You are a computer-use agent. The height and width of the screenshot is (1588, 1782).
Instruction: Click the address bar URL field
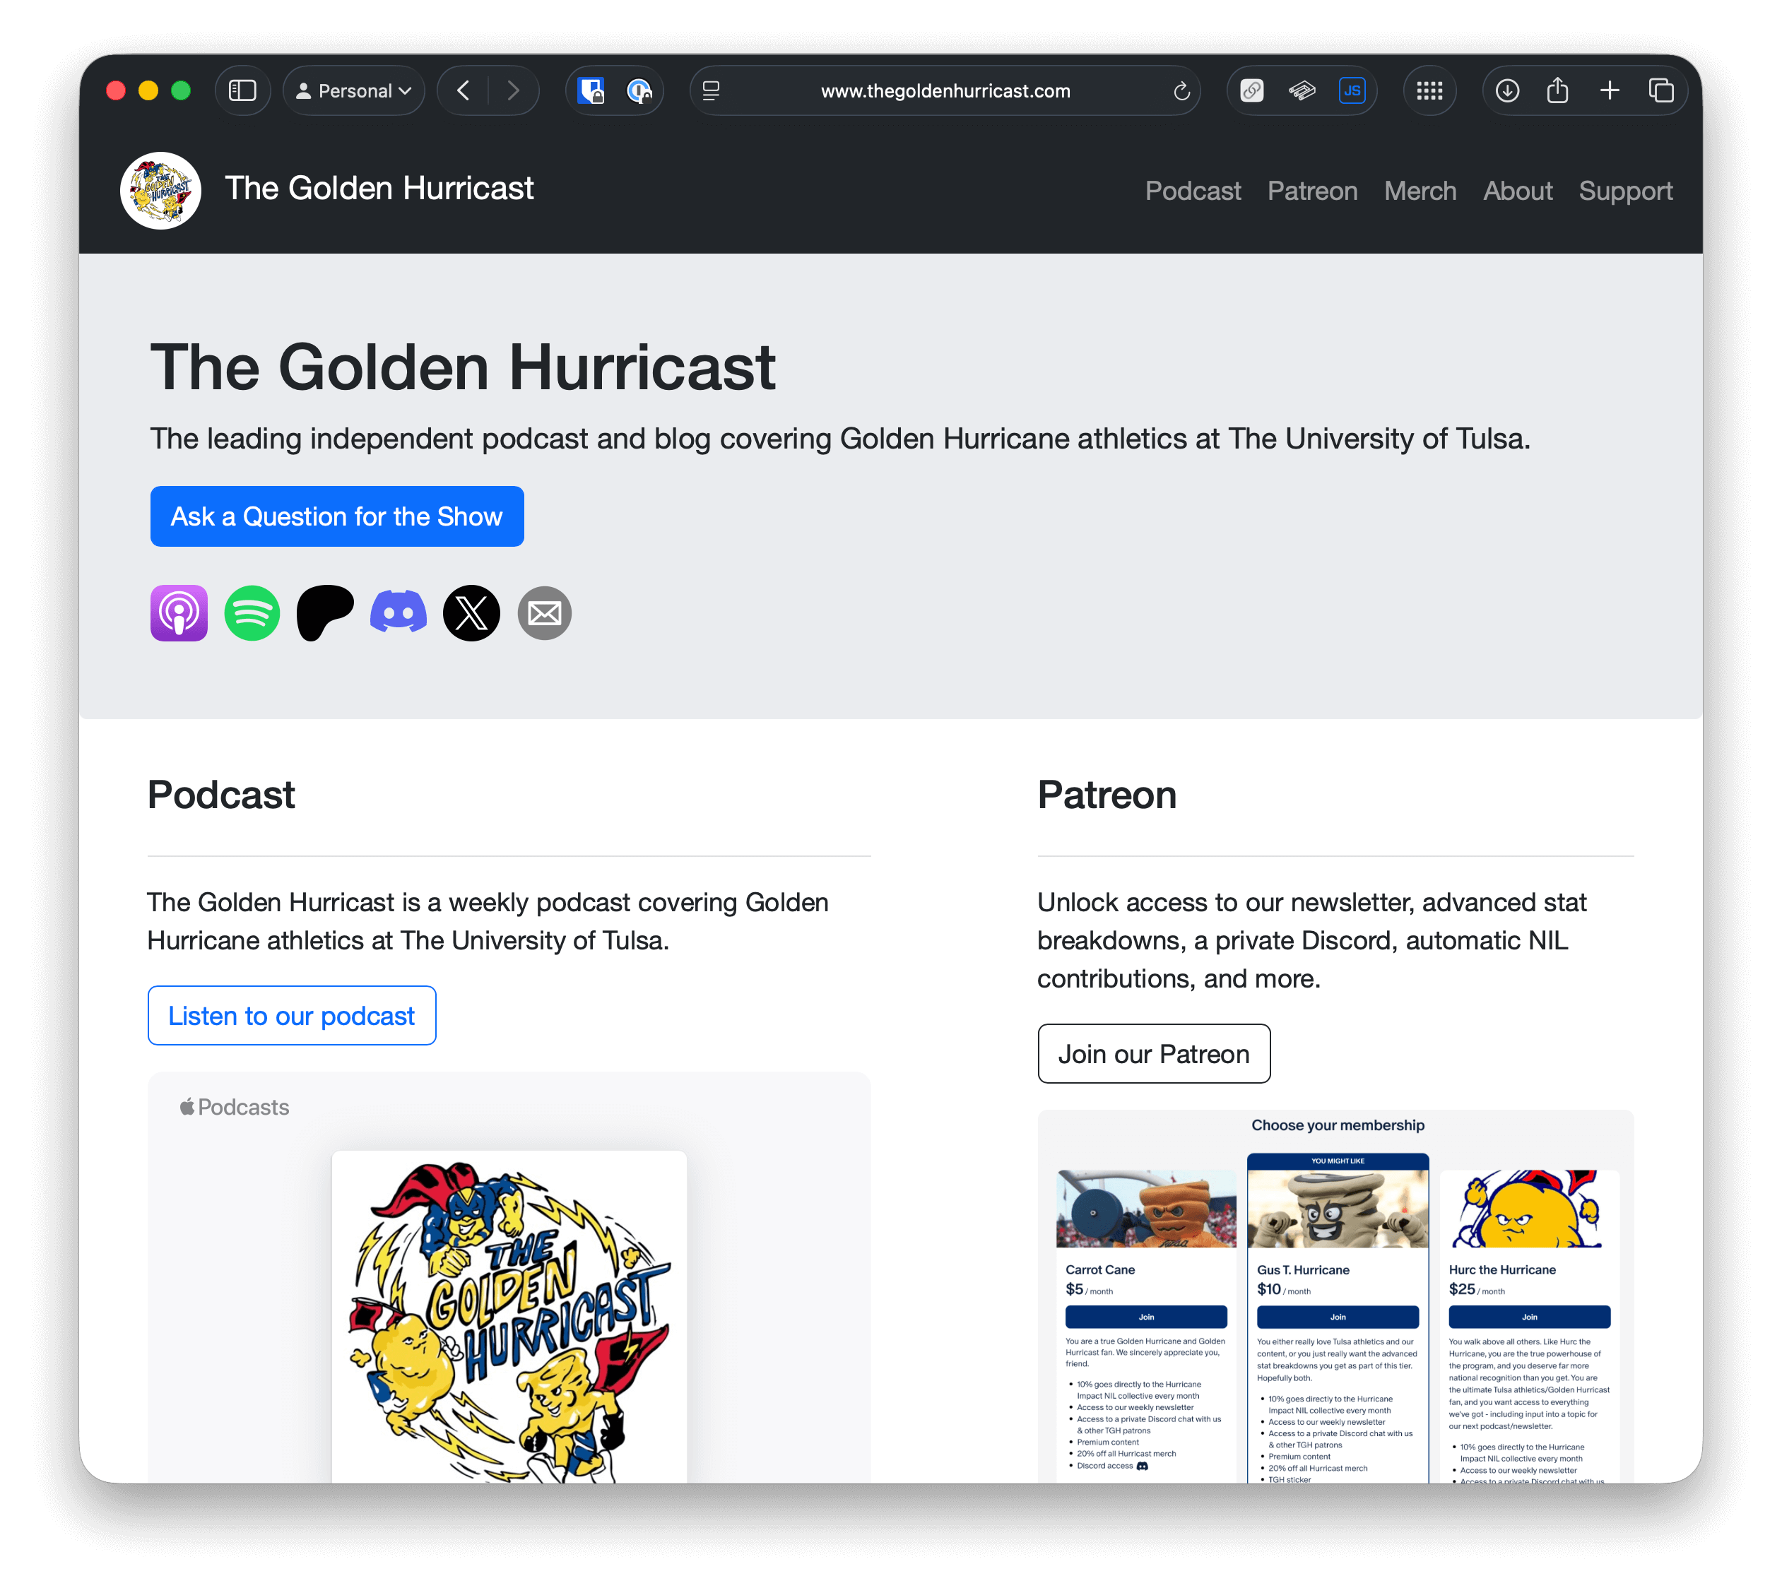[945, 90]
